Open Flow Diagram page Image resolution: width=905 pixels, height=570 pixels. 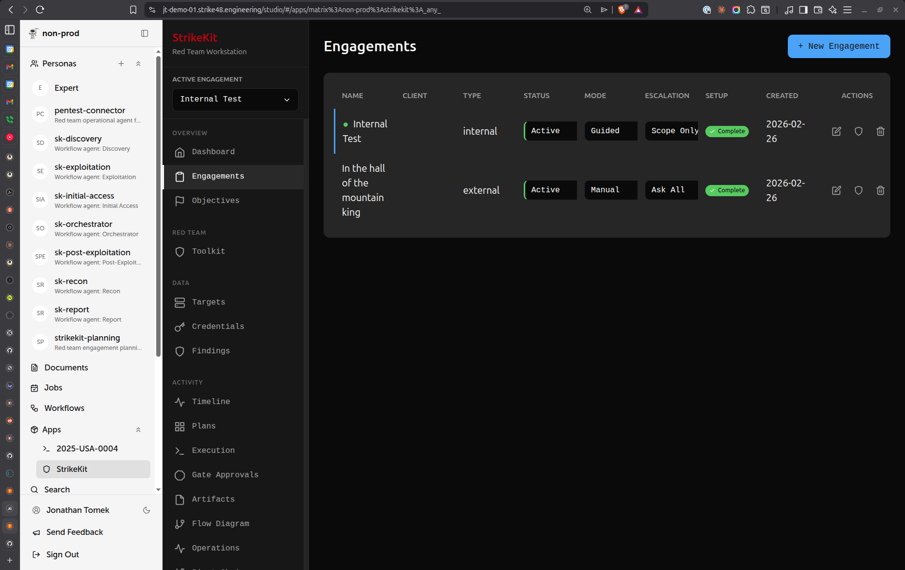point(233,524)
